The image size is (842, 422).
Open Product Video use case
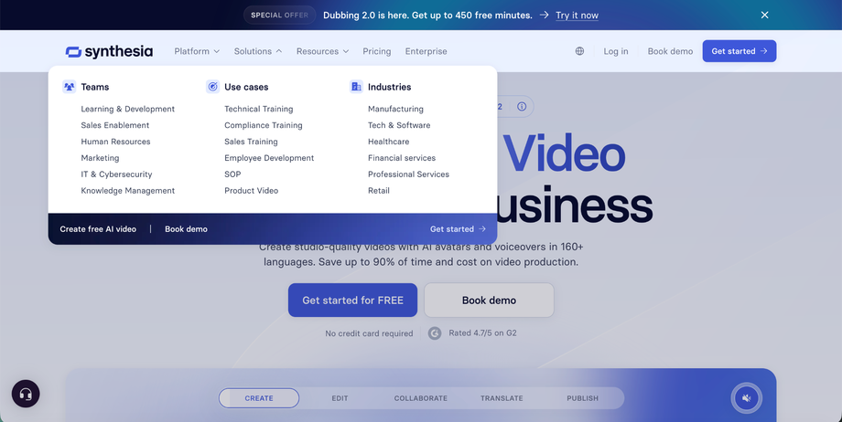click(252, 191)
